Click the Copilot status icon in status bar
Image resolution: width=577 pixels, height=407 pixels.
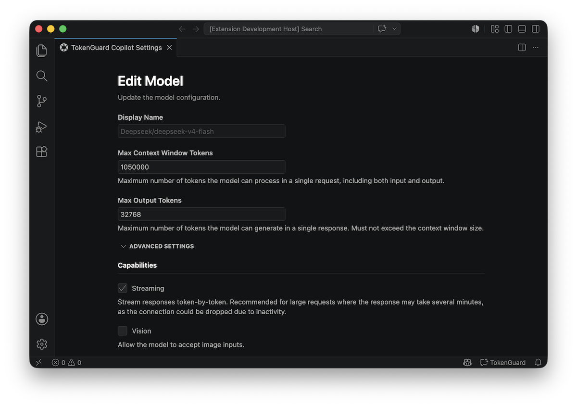tap(467, 362)
